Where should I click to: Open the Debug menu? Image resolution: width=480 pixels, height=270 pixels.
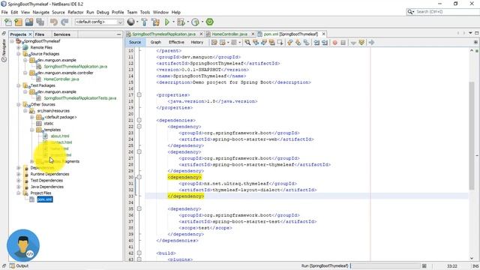click(103, 12)
